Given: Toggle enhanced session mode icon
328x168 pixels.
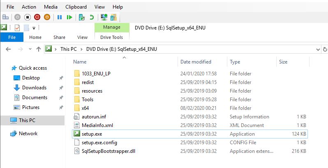Looking at the screenshot, I should click(x=104, y=17).
